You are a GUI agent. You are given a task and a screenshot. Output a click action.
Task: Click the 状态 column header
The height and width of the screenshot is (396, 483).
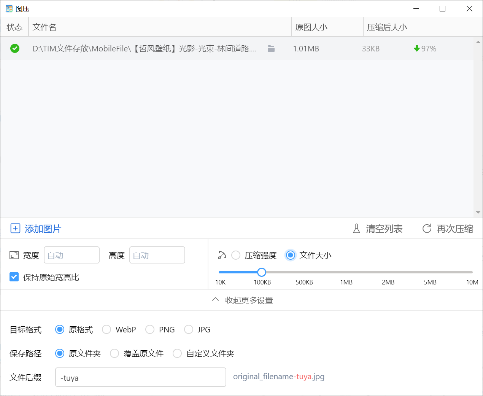tap(14, 27)
